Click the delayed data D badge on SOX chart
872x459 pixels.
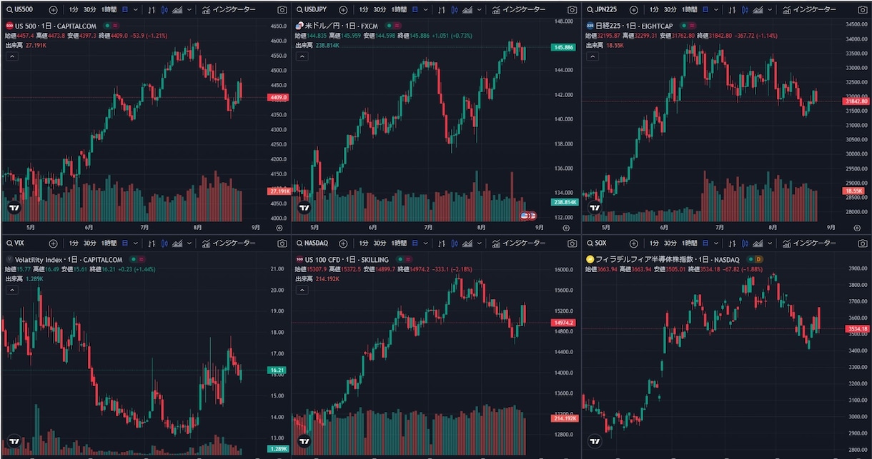coord(758,259)
